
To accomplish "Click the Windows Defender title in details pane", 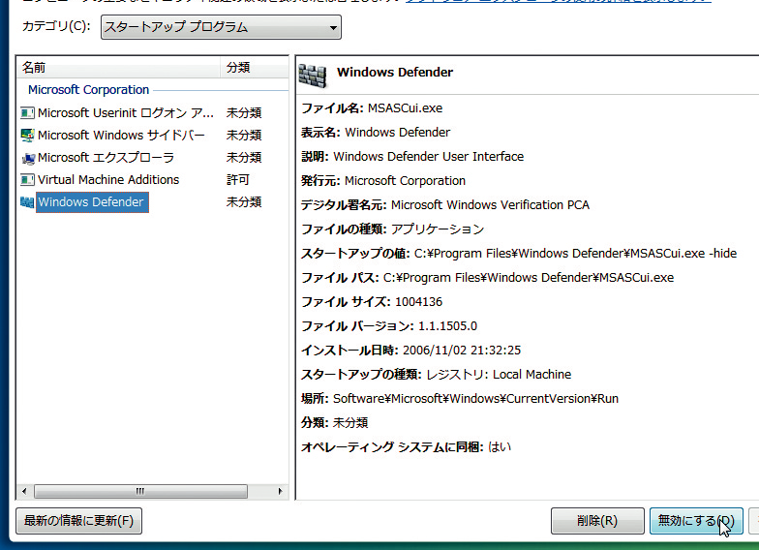I will coord(395,72).
